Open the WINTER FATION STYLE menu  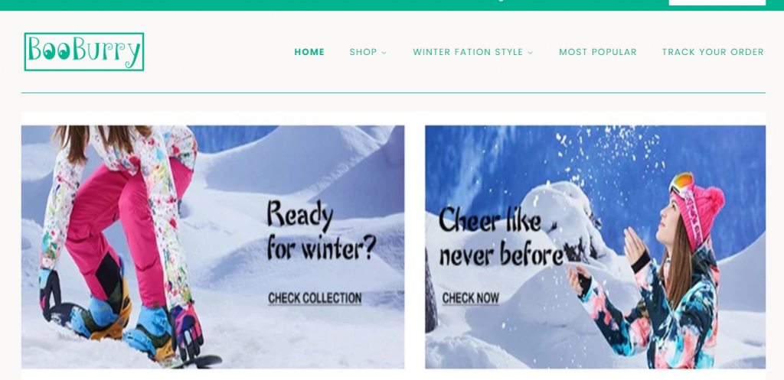point(468,52)
